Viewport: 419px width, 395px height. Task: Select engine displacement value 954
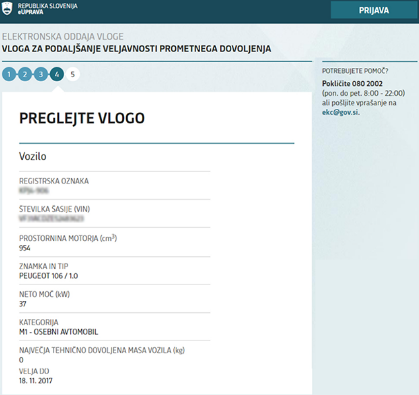25,248
